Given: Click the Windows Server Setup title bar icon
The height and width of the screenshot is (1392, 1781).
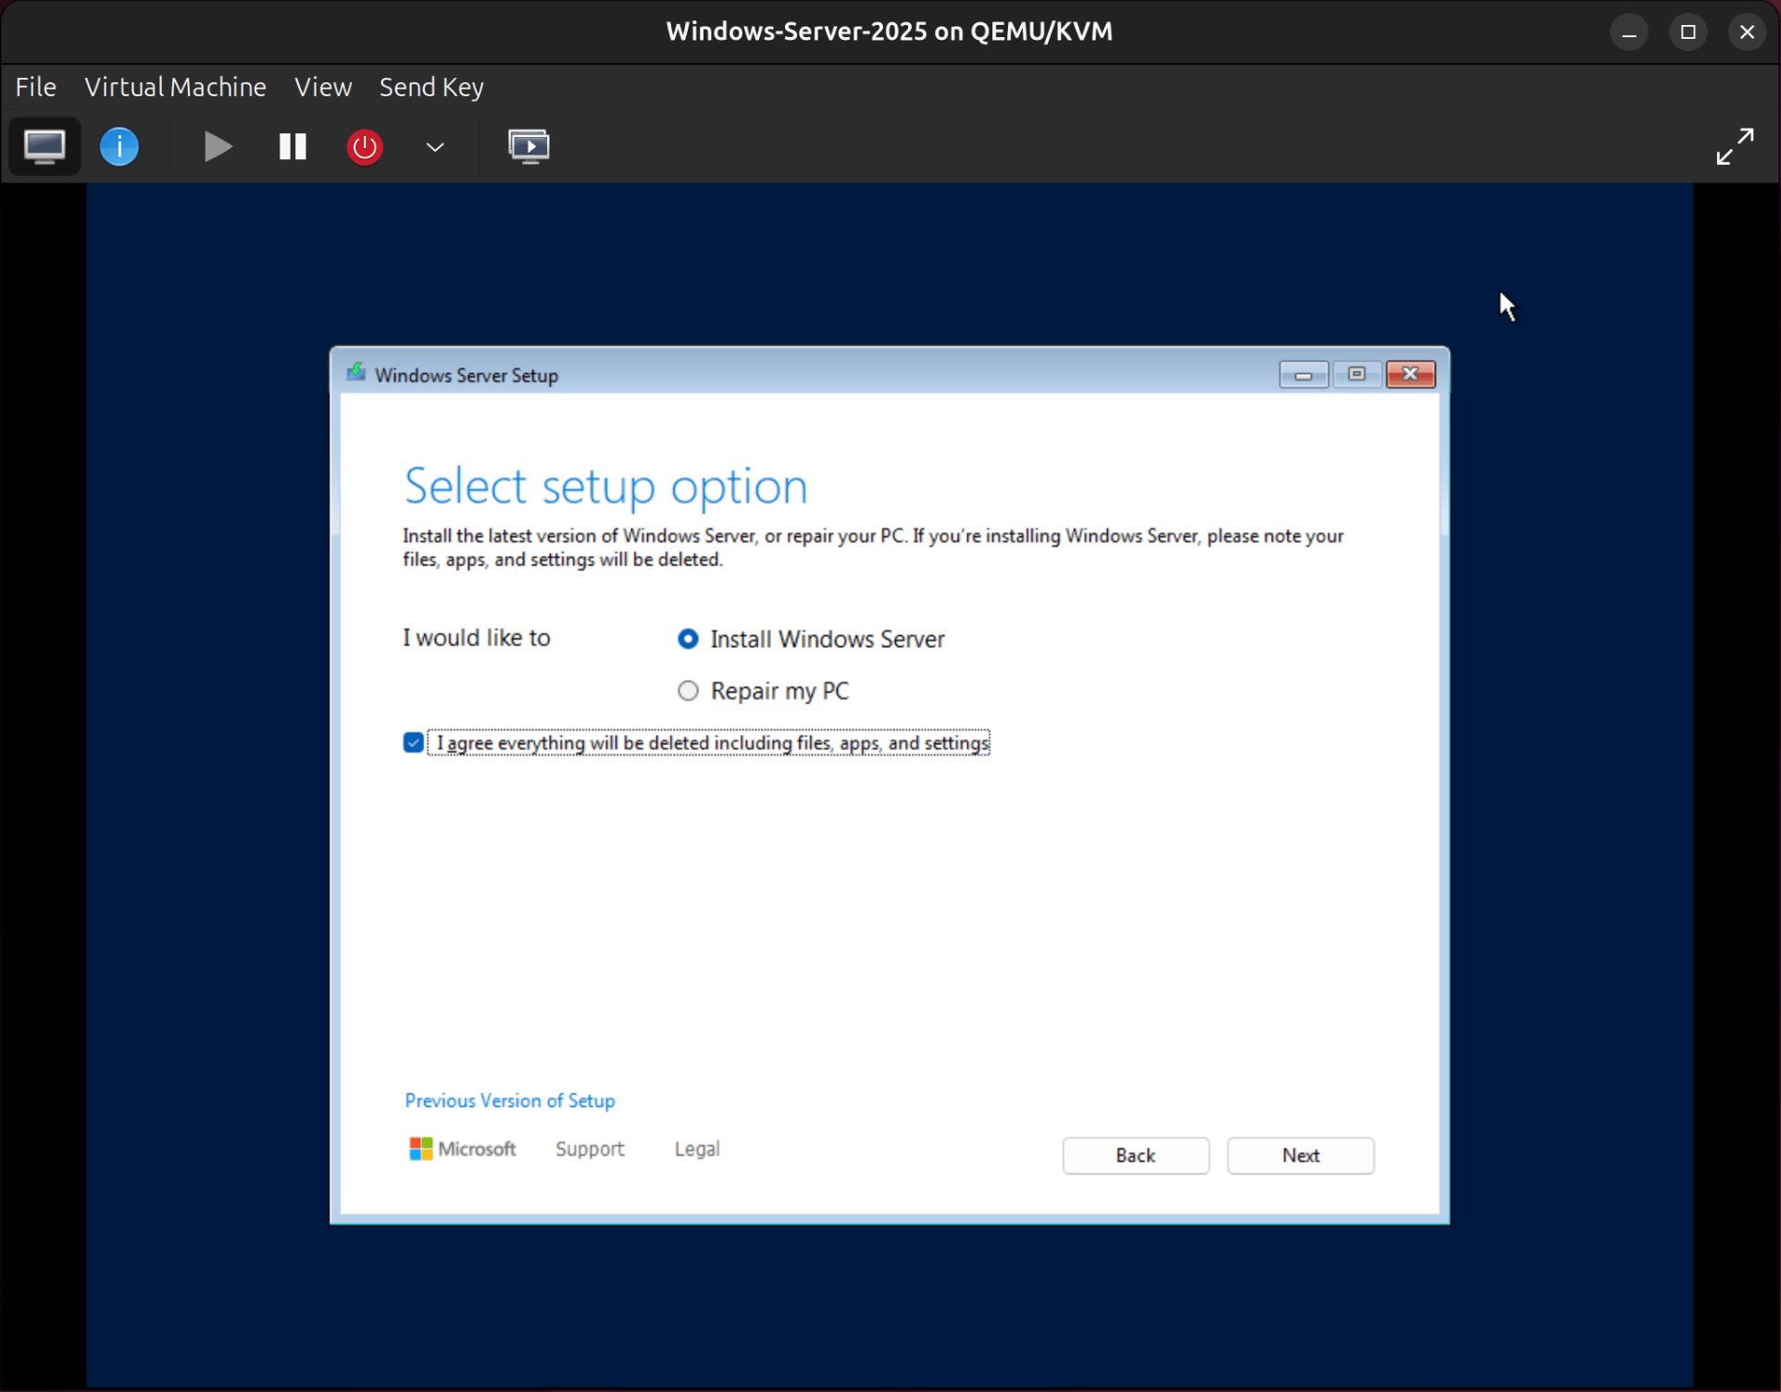Looking at the screenshot, I should 355,373.
